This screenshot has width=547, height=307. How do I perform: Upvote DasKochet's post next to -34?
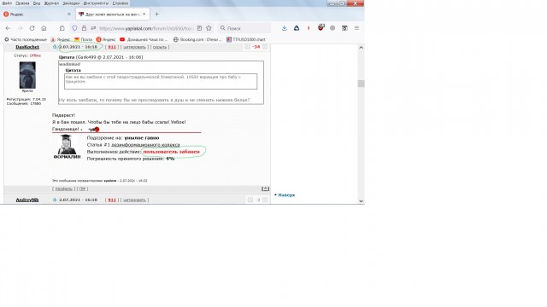265,47
